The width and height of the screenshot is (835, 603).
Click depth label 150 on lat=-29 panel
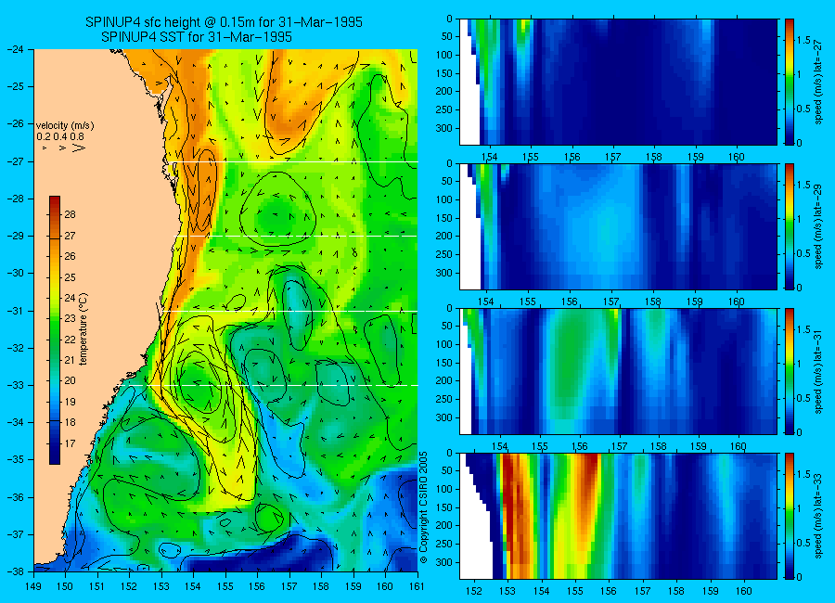coord(443,218)
